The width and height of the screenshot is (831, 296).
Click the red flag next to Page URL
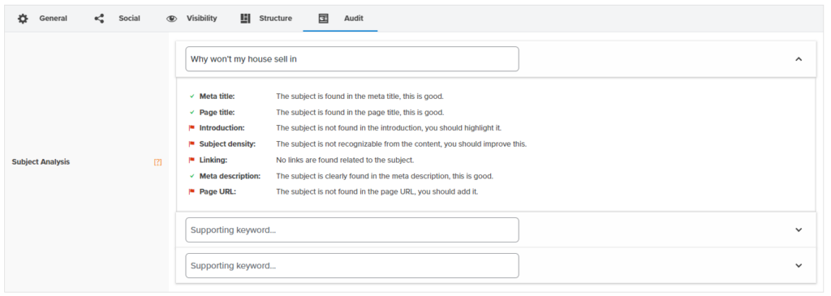click(x=192, y=191)
